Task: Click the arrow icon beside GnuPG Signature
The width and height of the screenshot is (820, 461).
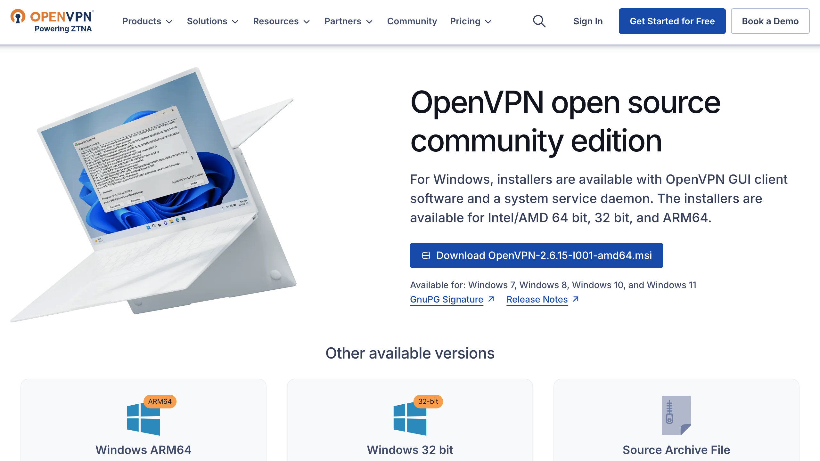Action: coord(491,299)
